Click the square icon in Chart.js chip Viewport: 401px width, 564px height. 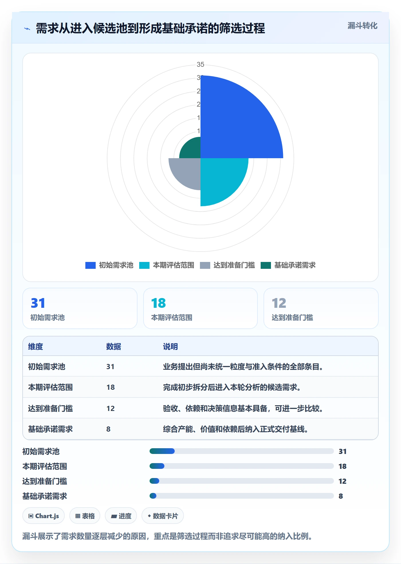(x=31, y=516)
